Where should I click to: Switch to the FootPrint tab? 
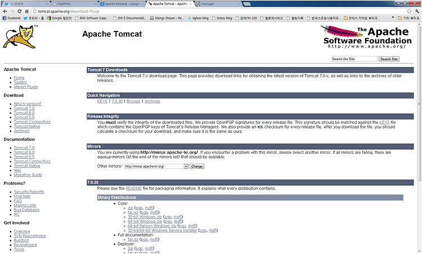(74, 4)
